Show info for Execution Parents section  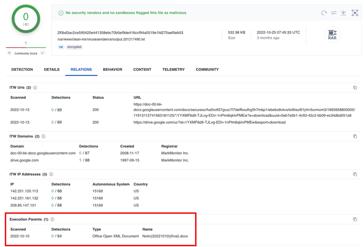53,219
